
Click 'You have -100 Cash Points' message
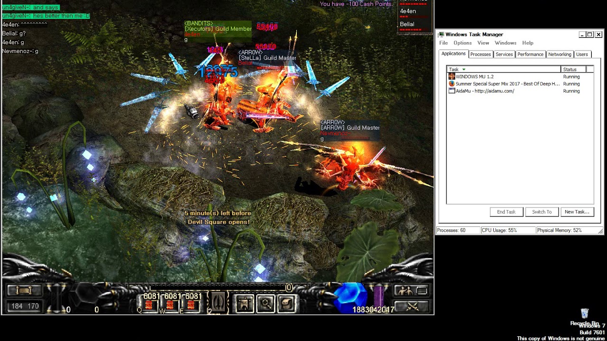(356, 4)
